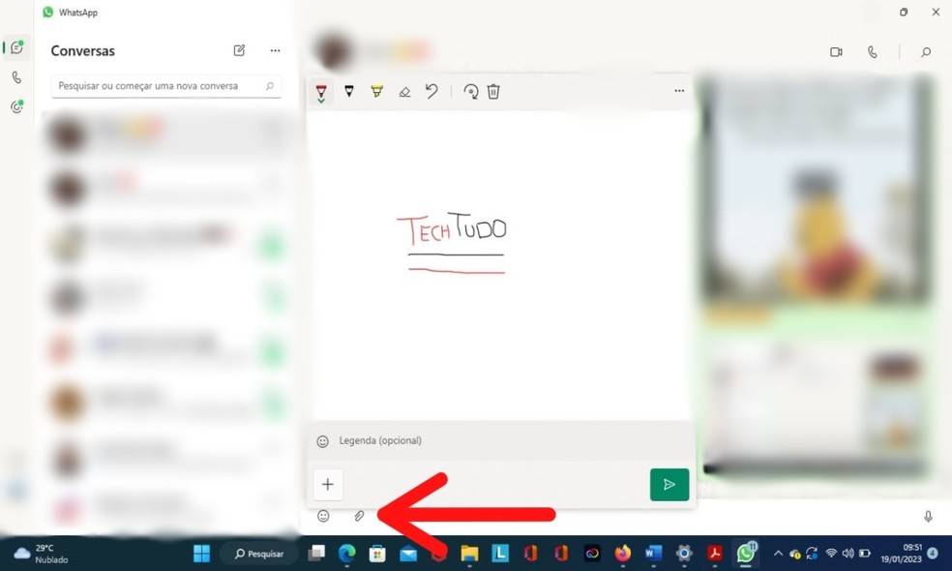Attach a file using the paperclip icon
This screenshot has height=571, width=952.
click(x=360, y=516)
